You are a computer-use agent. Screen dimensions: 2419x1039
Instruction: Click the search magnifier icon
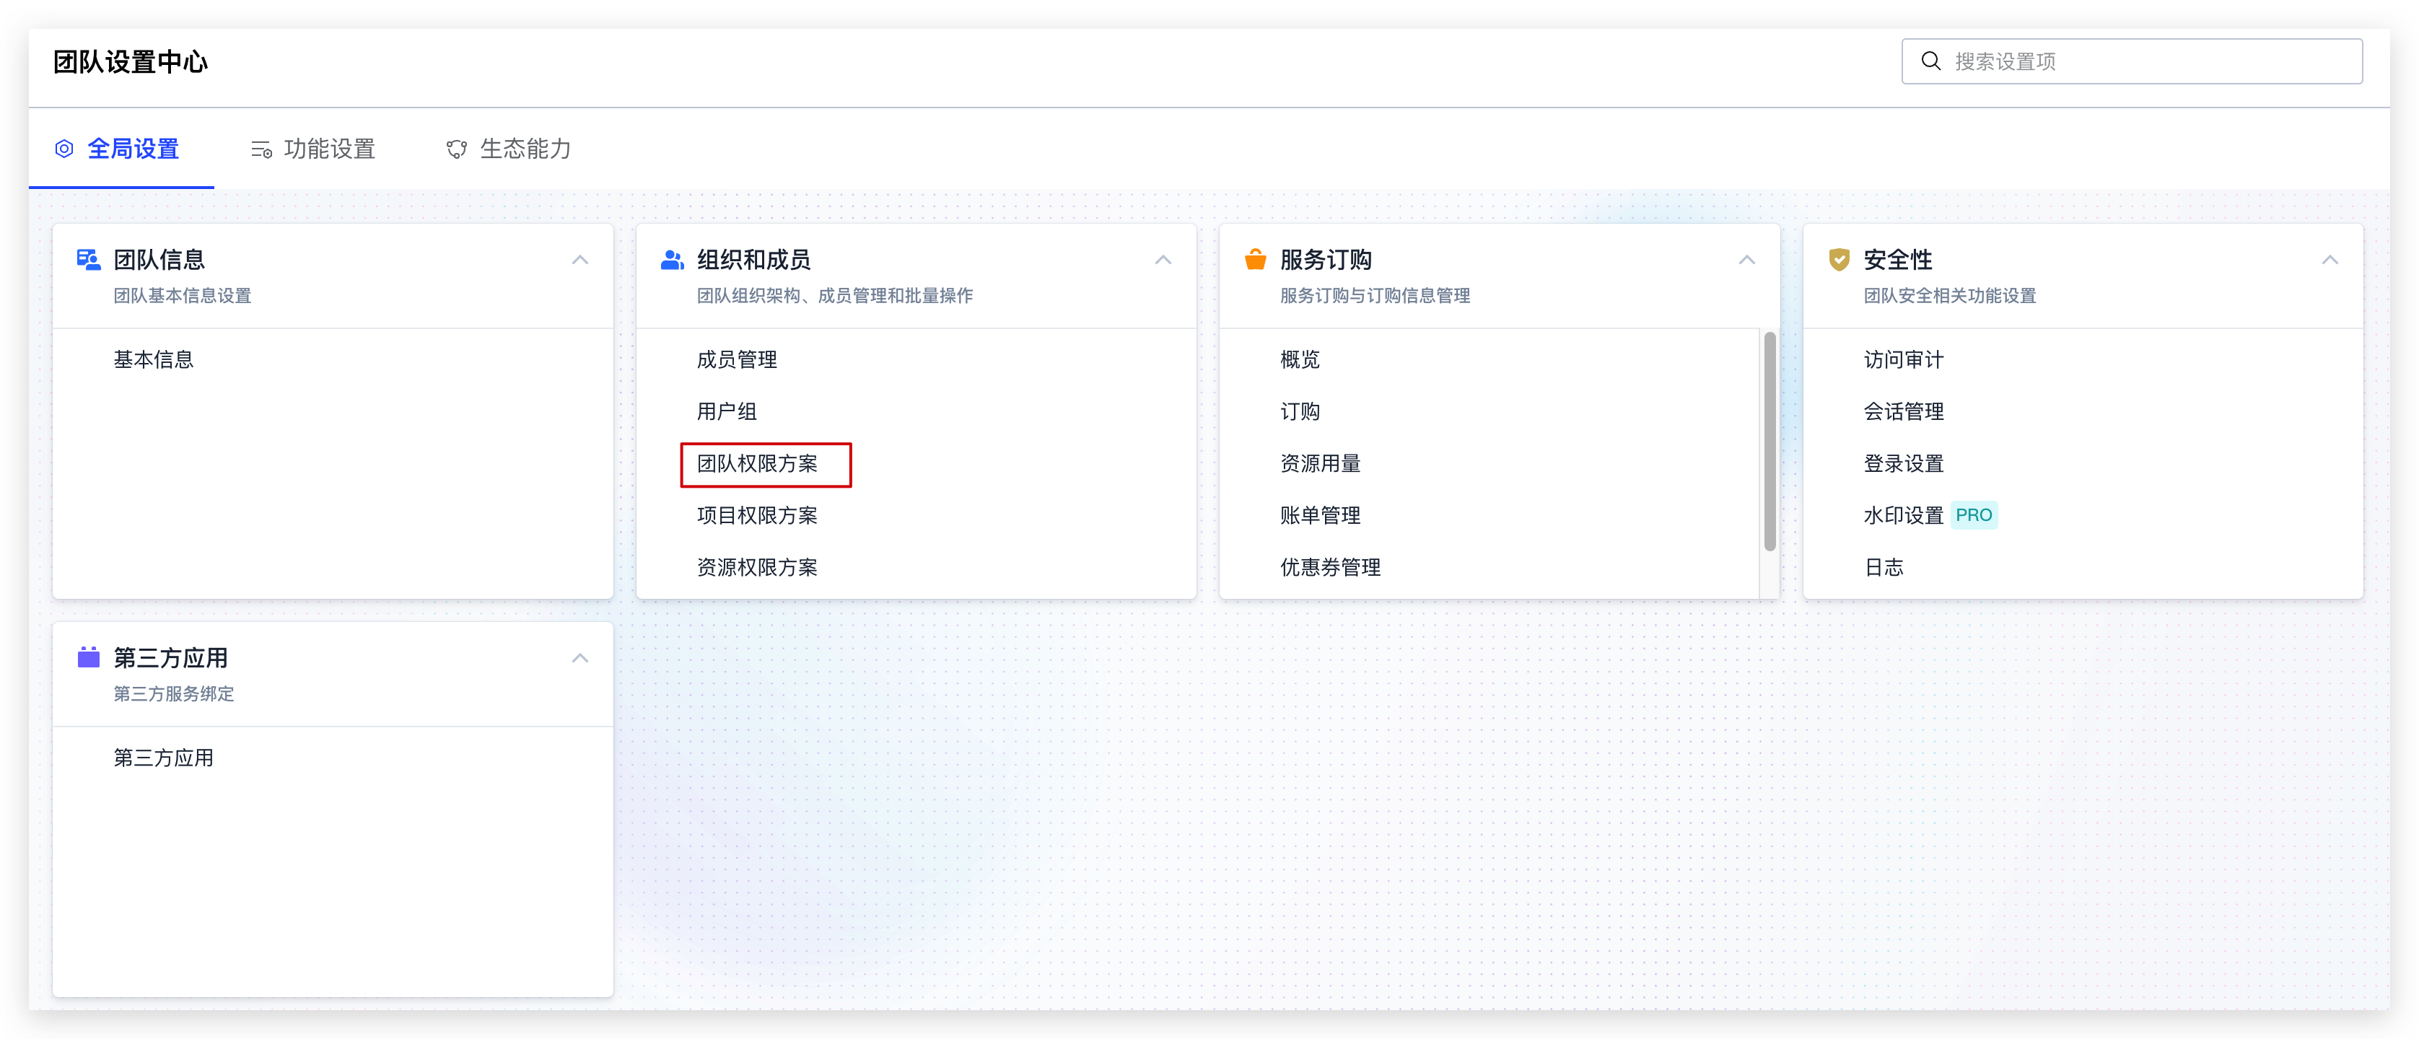(x=1930, y=61)
